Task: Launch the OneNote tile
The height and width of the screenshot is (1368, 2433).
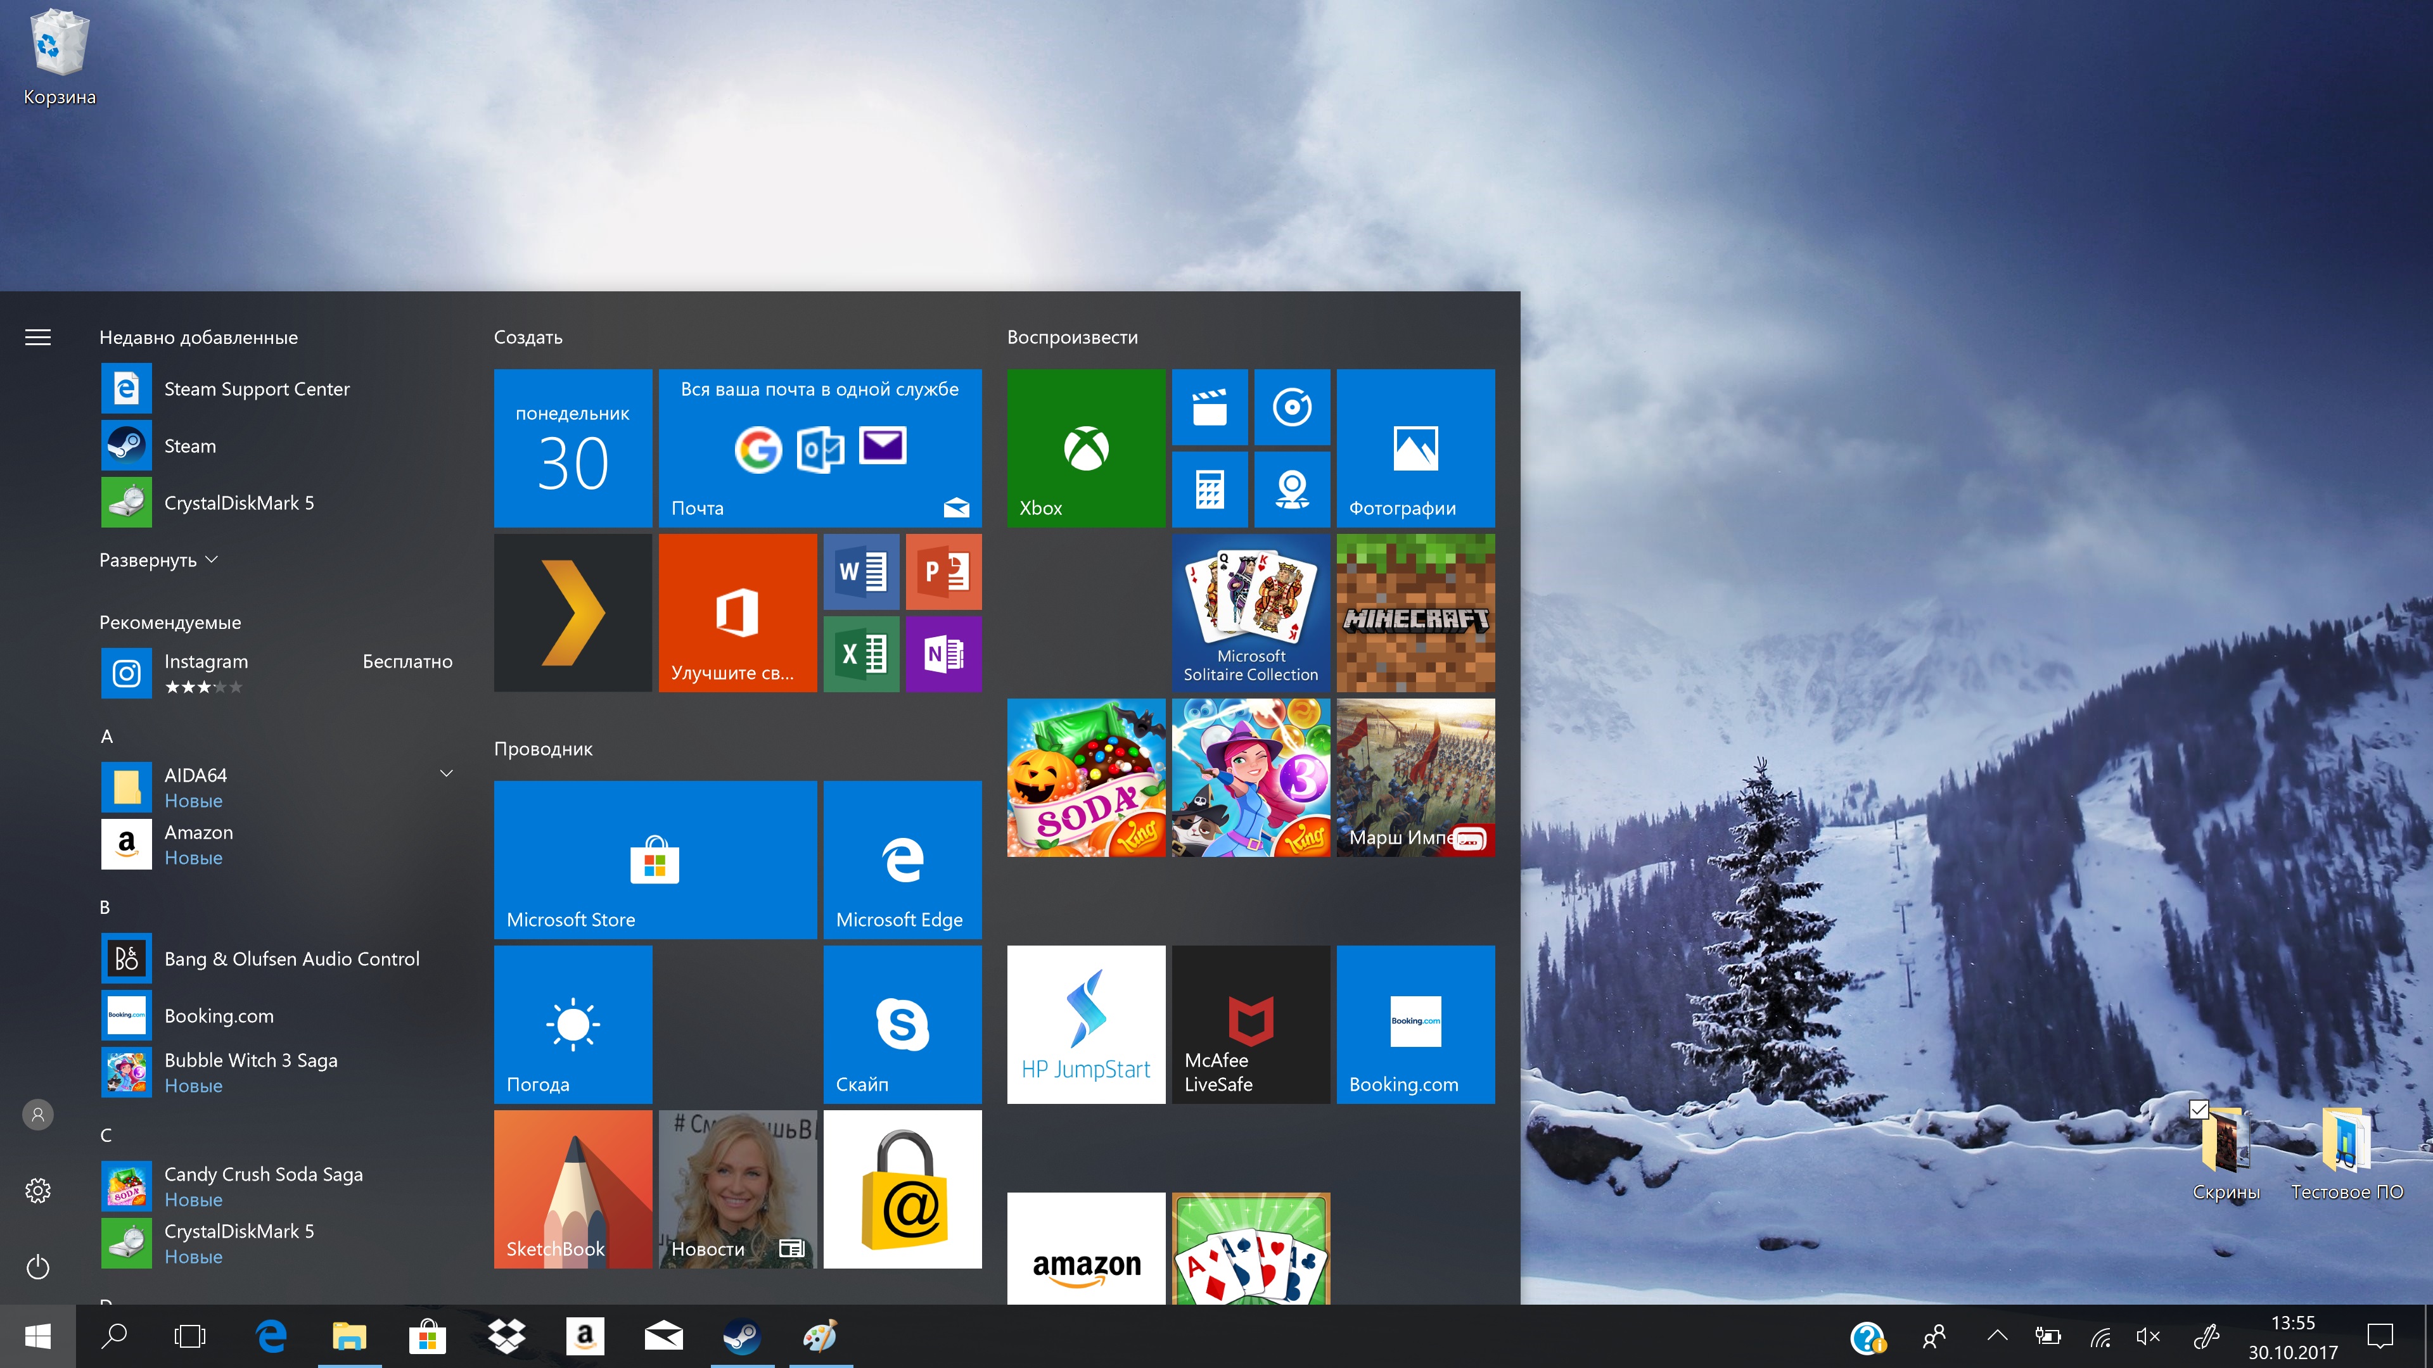Action: click(943, 654)
